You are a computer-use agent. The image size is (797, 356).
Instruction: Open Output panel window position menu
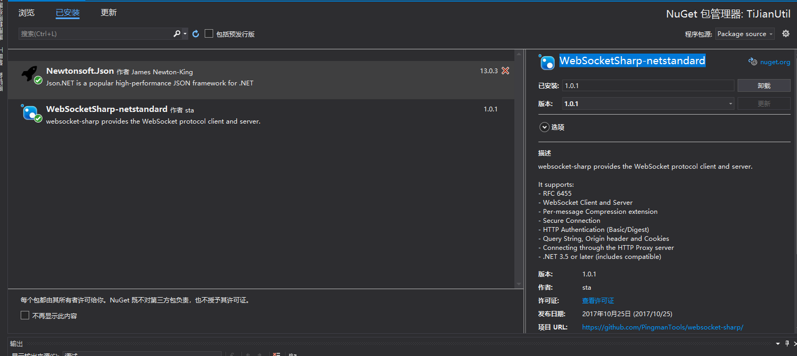click(778, 344)
